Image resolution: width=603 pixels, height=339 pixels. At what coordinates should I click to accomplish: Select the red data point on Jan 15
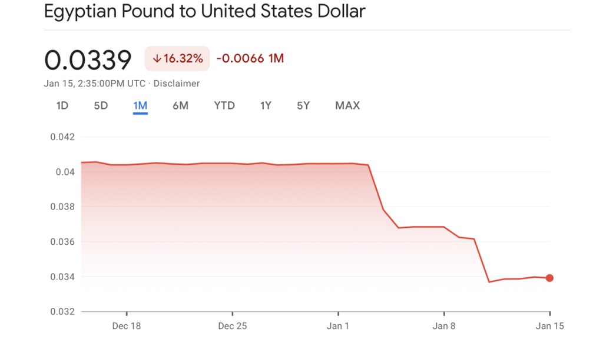[x=549, y=277]
